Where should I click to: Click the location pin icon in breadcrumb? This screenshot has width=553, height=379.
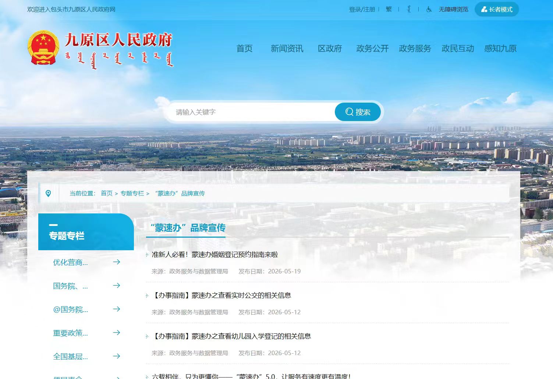point(48,194)
